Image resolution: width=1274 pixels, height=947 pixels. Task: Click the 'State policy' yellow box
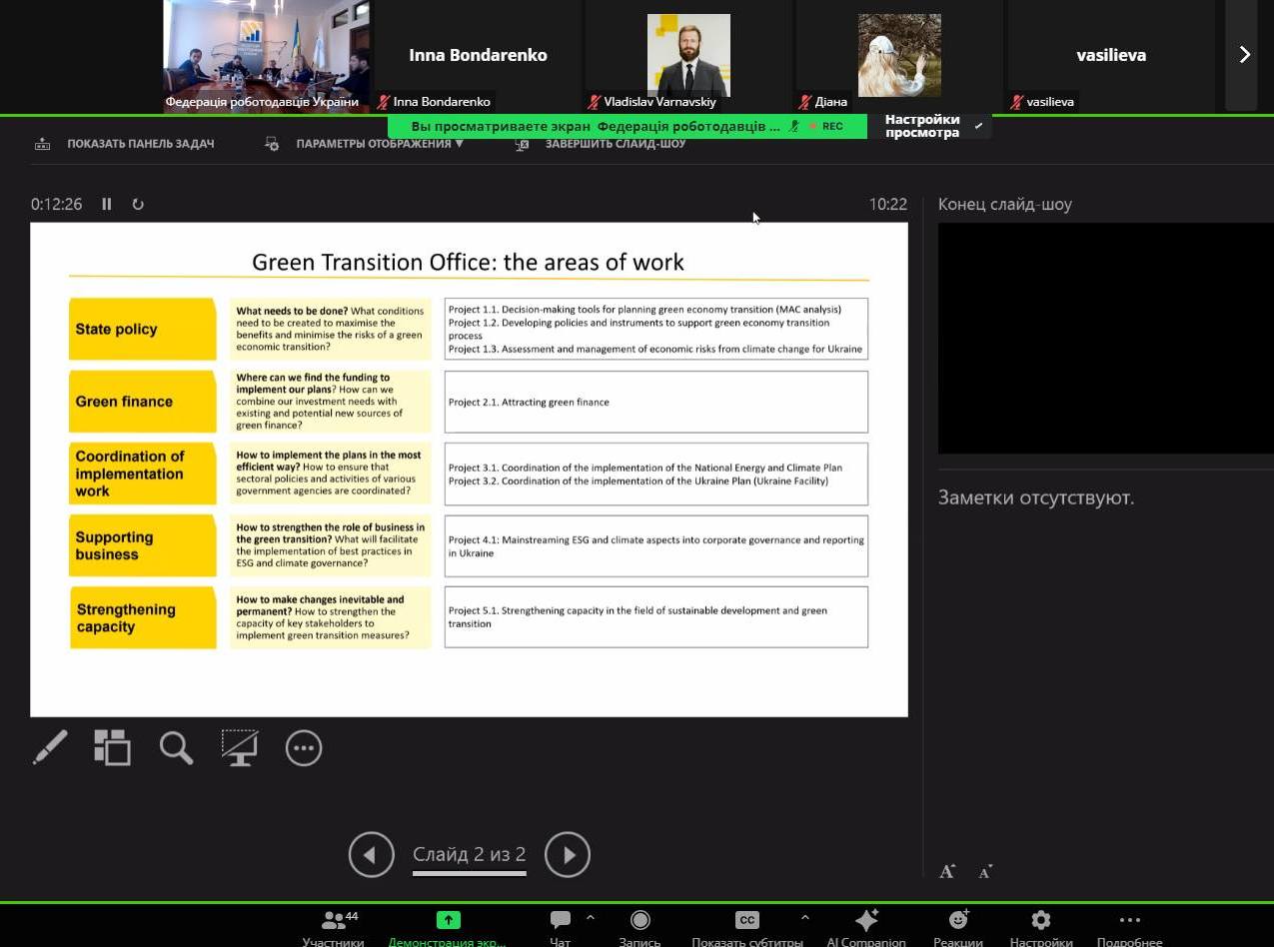pyautogui.click(x=143, y=329)
